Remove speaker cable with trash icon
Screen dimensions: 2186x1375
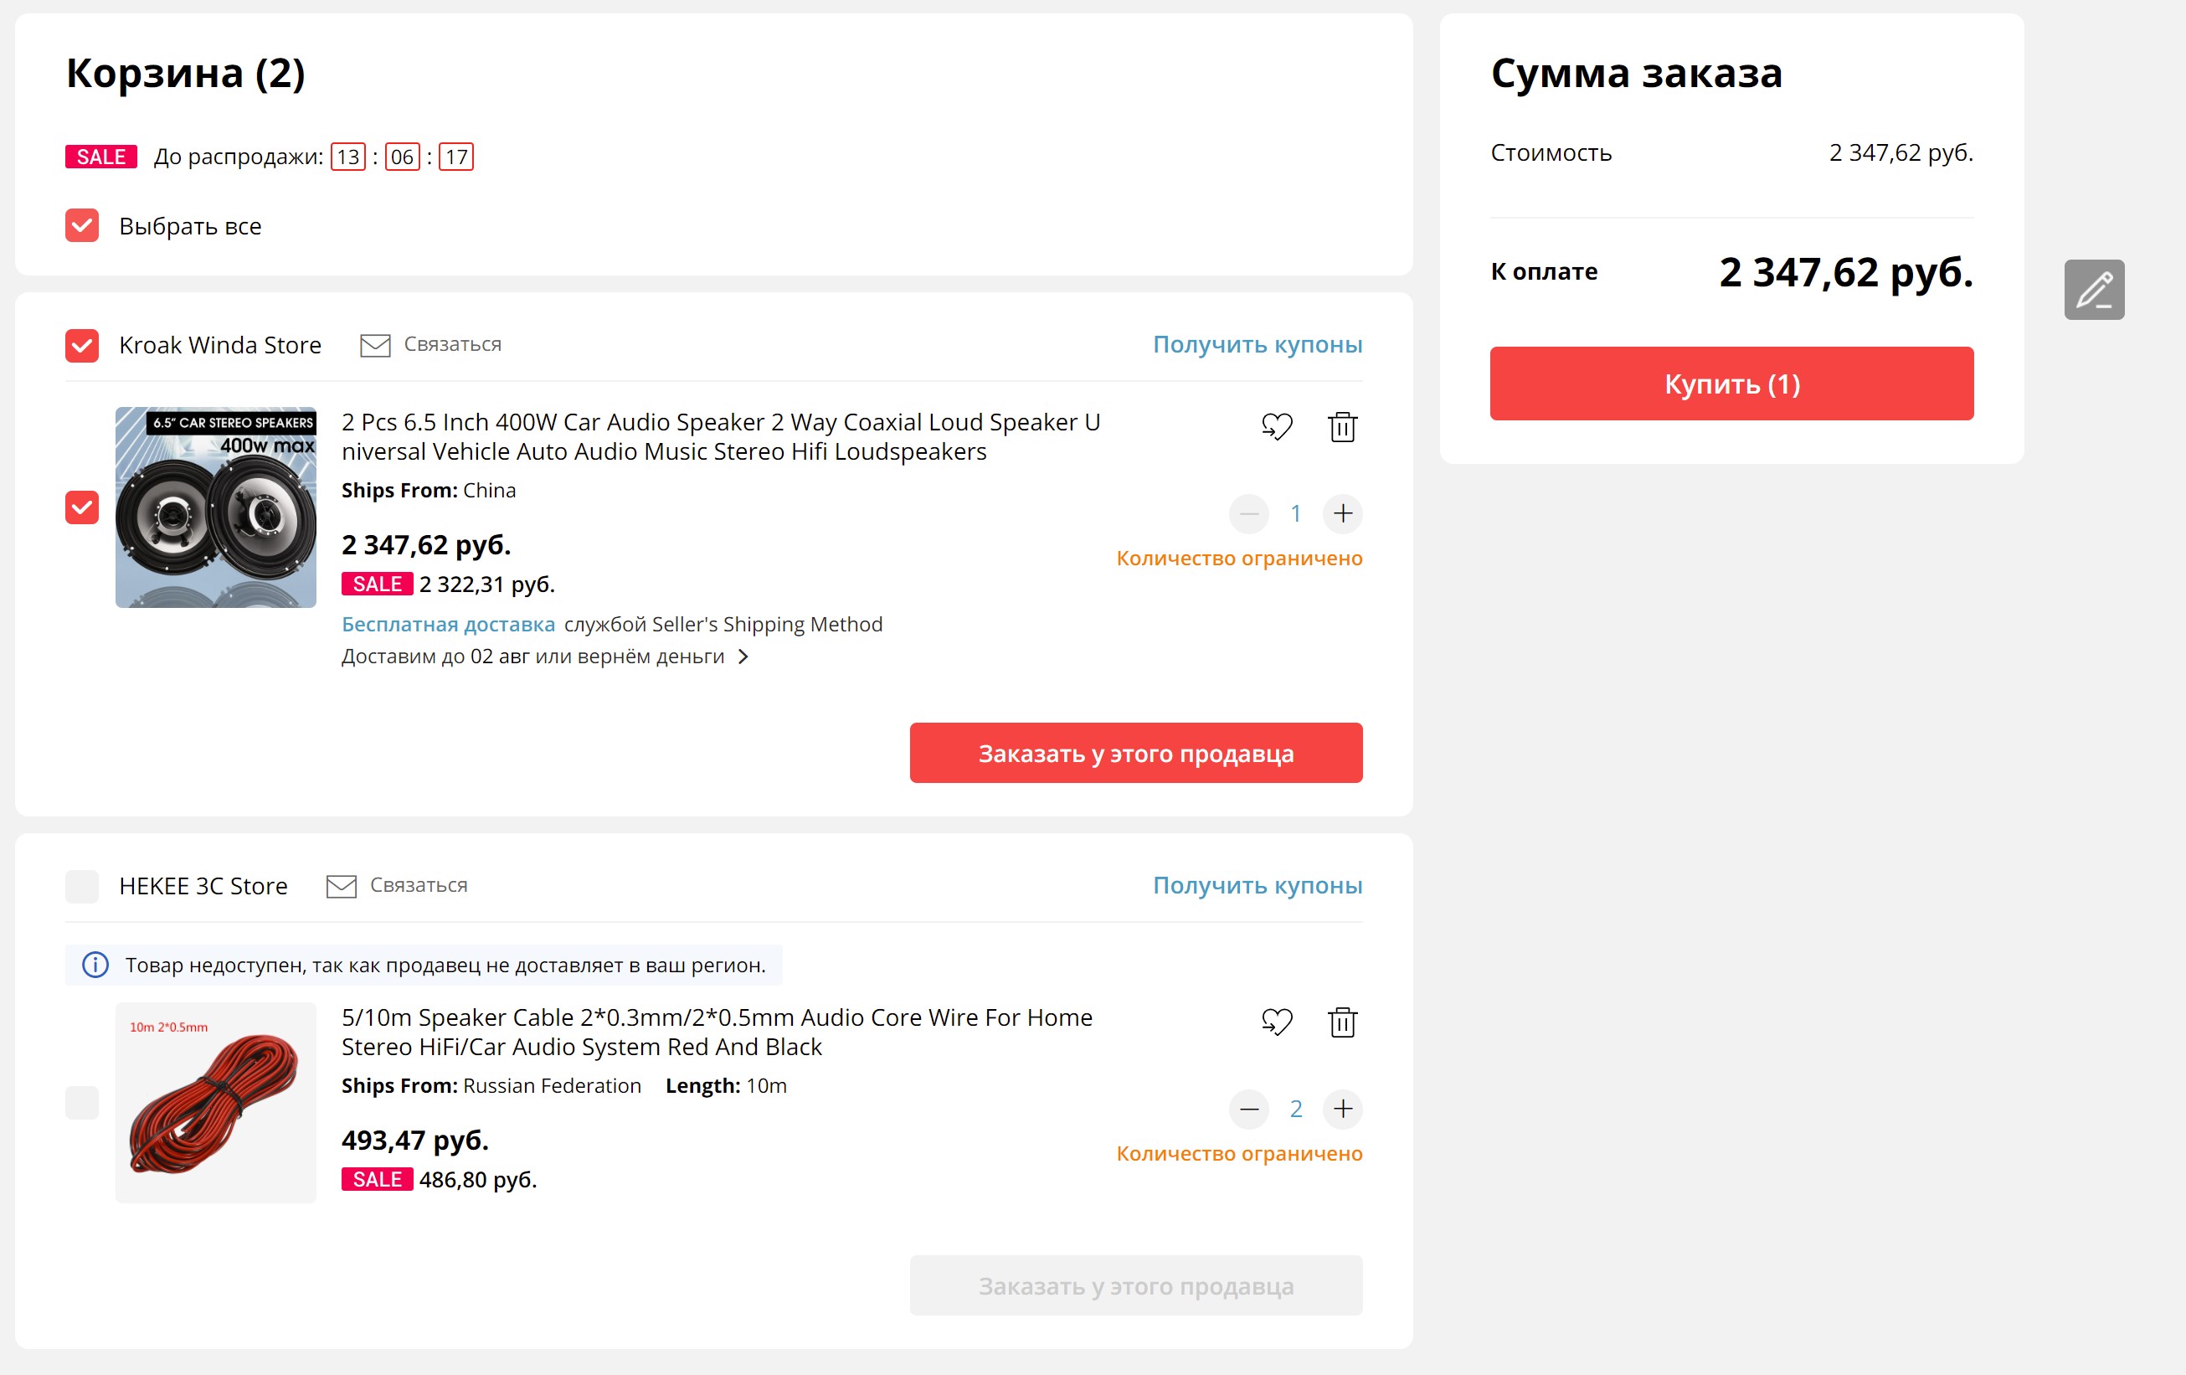(1342, 1022)
